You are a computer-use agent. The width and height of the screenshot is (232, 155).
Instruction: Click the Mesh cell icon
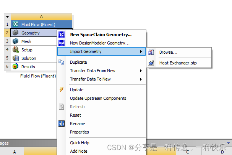15,41
